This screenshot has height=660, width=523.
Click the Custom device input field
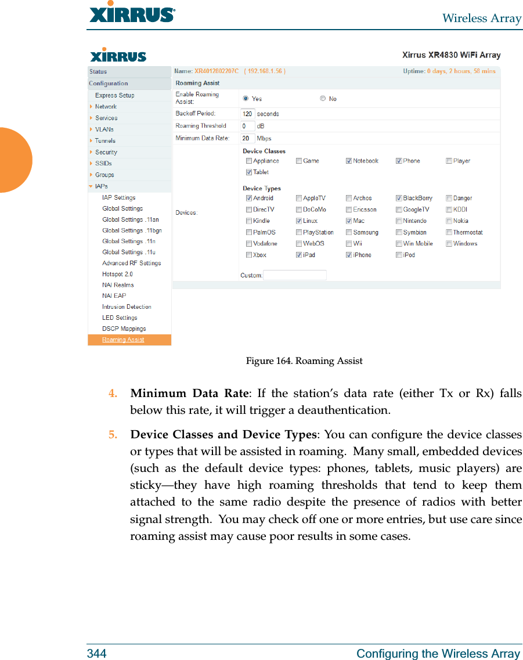pyautogui.click(x=294, y=275)
